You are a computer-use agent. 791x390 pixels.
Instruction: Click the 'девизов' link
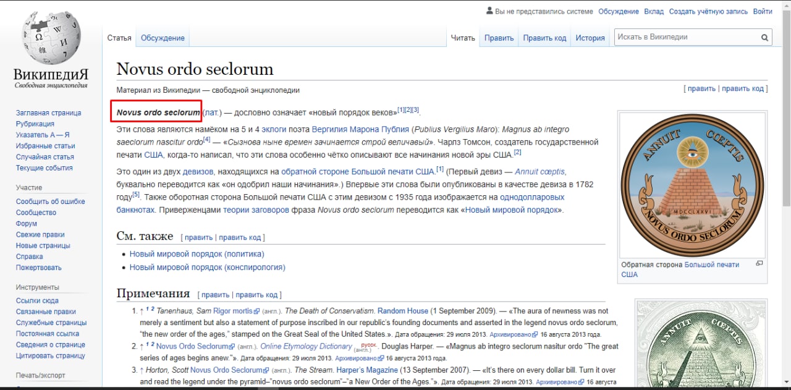coord(198,172)
